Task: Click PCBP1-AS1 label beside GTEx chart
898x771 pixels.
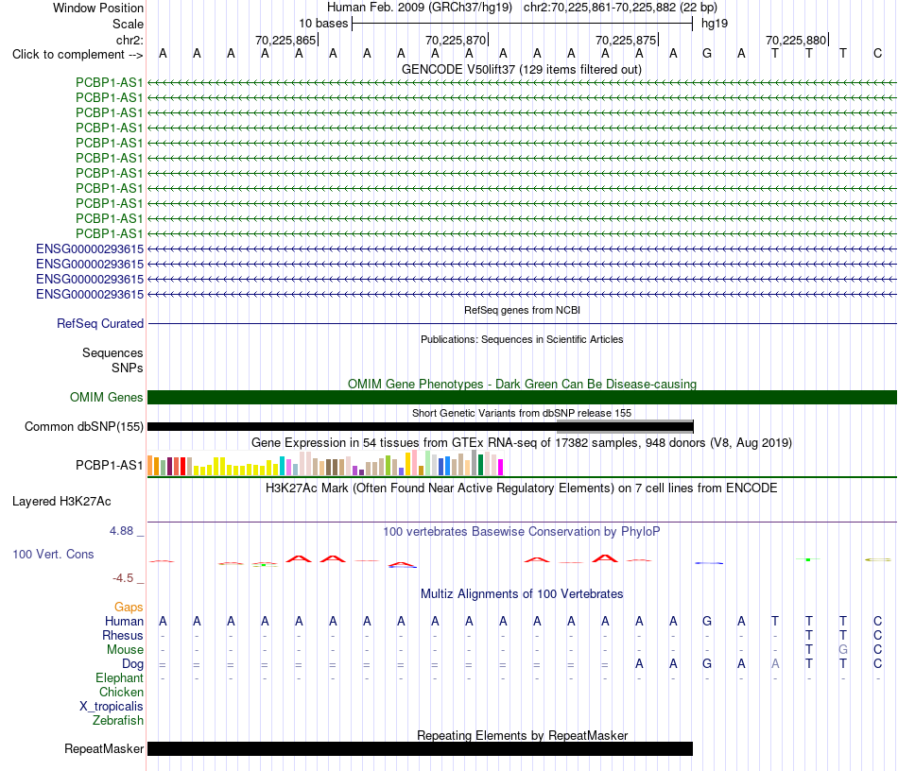Action: click(110, 466)
